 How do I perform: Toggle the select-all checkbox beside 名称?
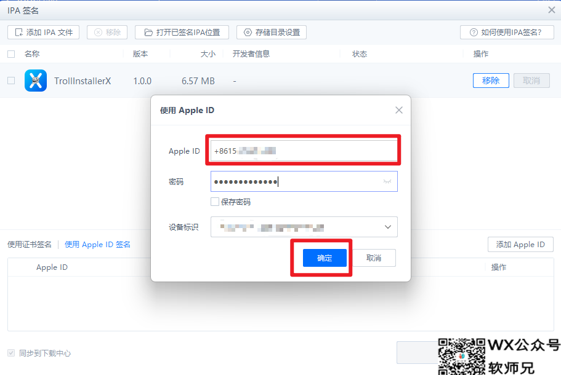[11, 54]
